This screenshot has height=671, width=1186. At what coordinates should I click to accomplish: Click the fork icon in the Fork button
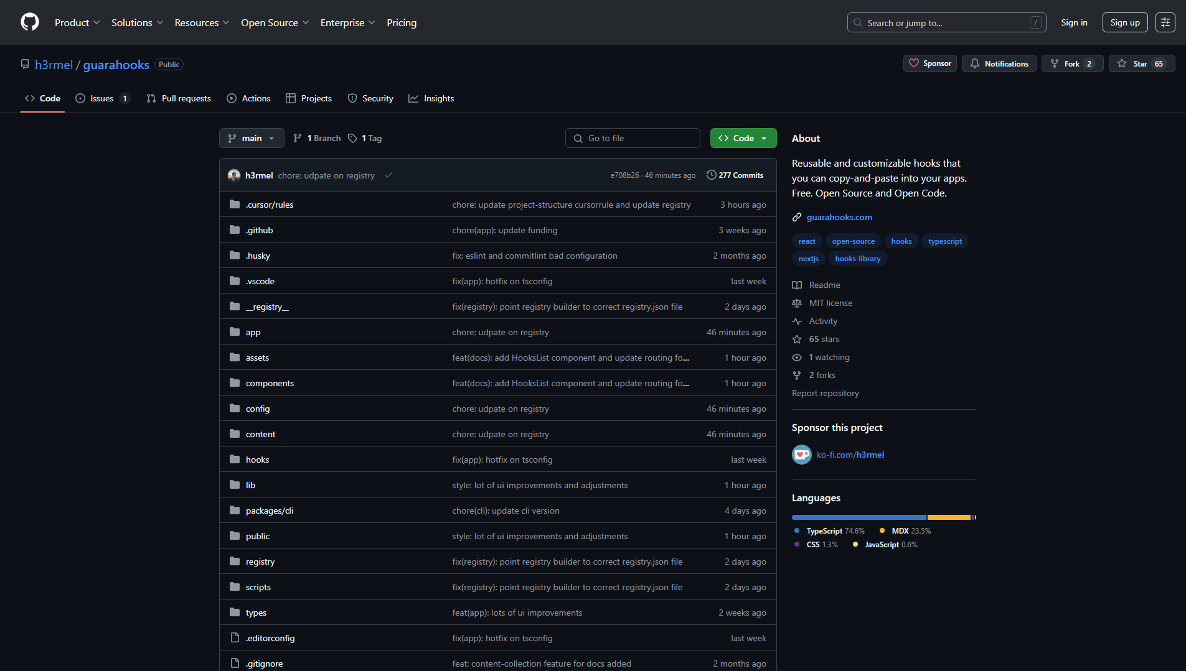(1054, 63)
